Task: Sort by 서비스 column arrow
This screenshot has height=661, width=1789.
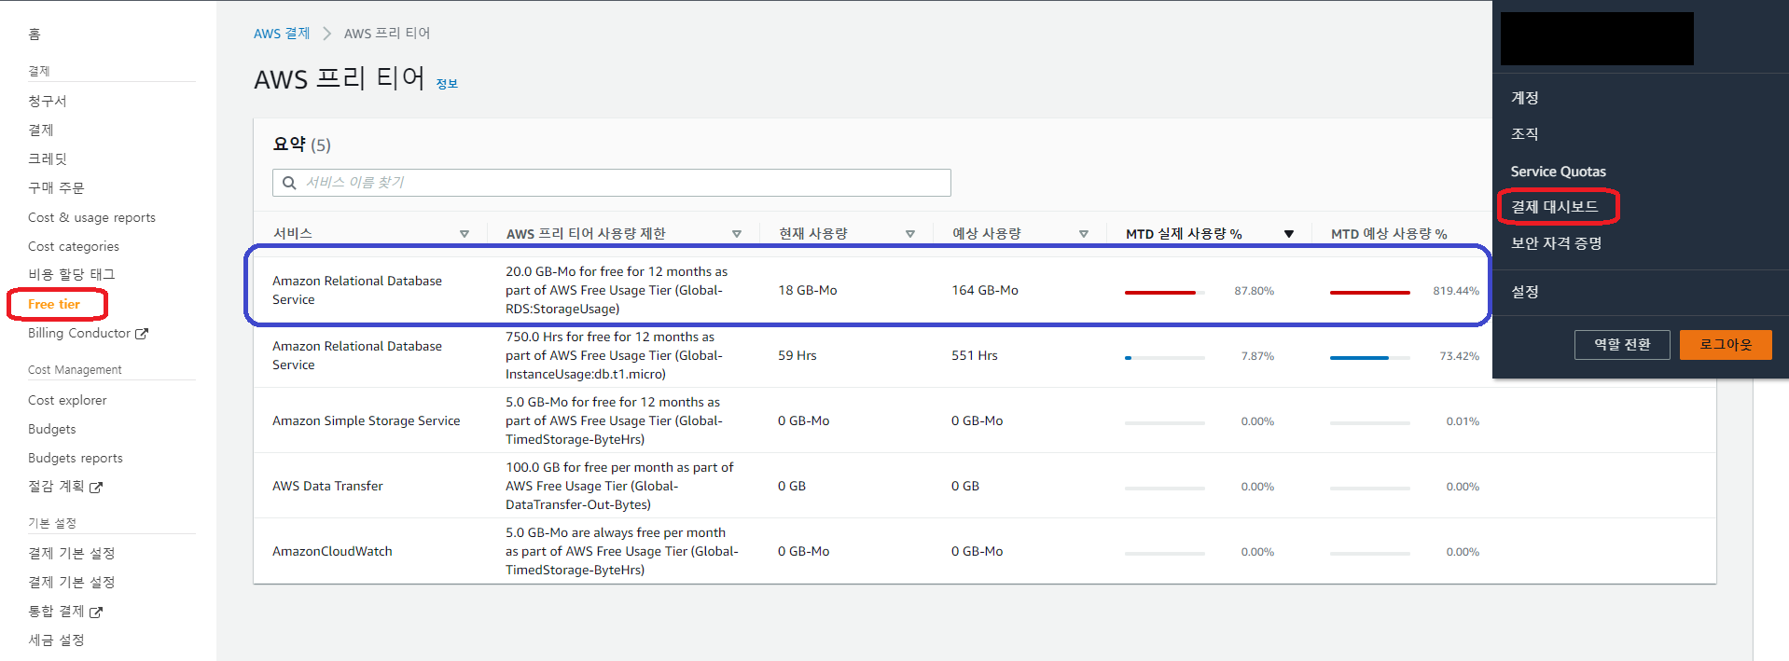Action: pos(465,234)
